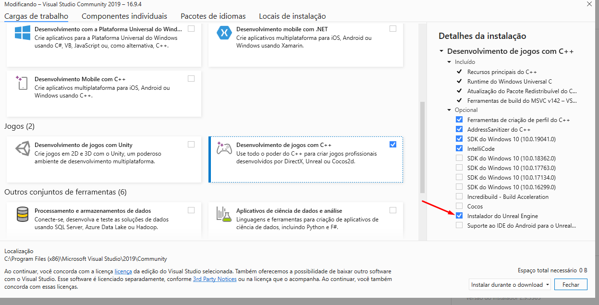Uncheck AddressSanitizer do C++ option

pyautogui.click(x=459, y=129)
